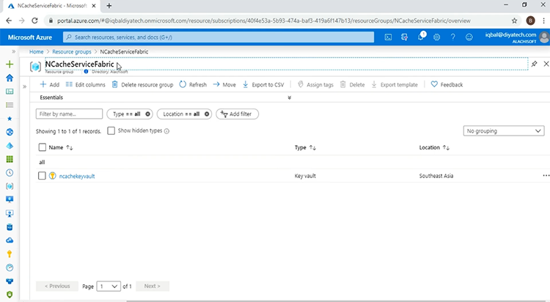The height and width of the screenshot is (302, 550).
Task: Sort by Location column arrows
Action: tap(446, 147)
